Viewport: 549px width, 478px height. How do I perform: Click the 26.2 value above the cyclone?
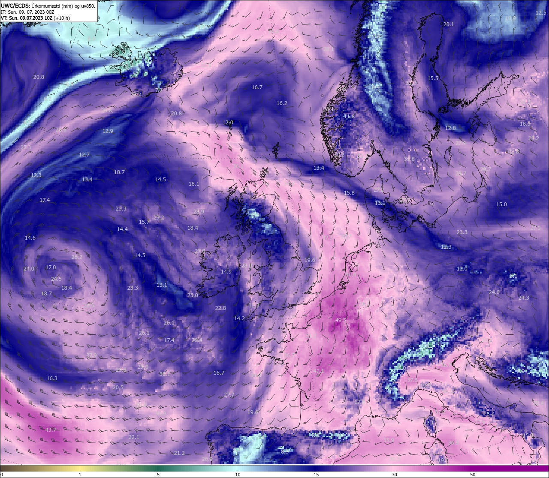77,257
